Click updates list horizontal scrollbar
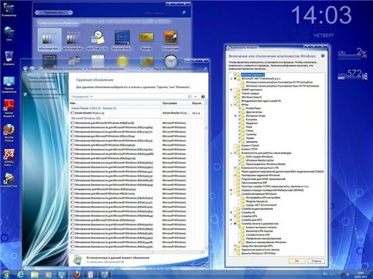The height and width of the screenshot is (279, 373). [x=137, y=252]
